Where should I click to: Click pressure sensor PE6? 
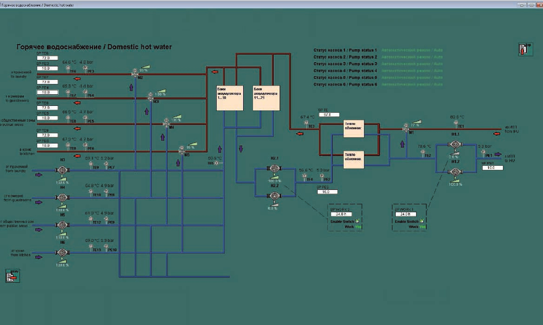pos(85,146)
